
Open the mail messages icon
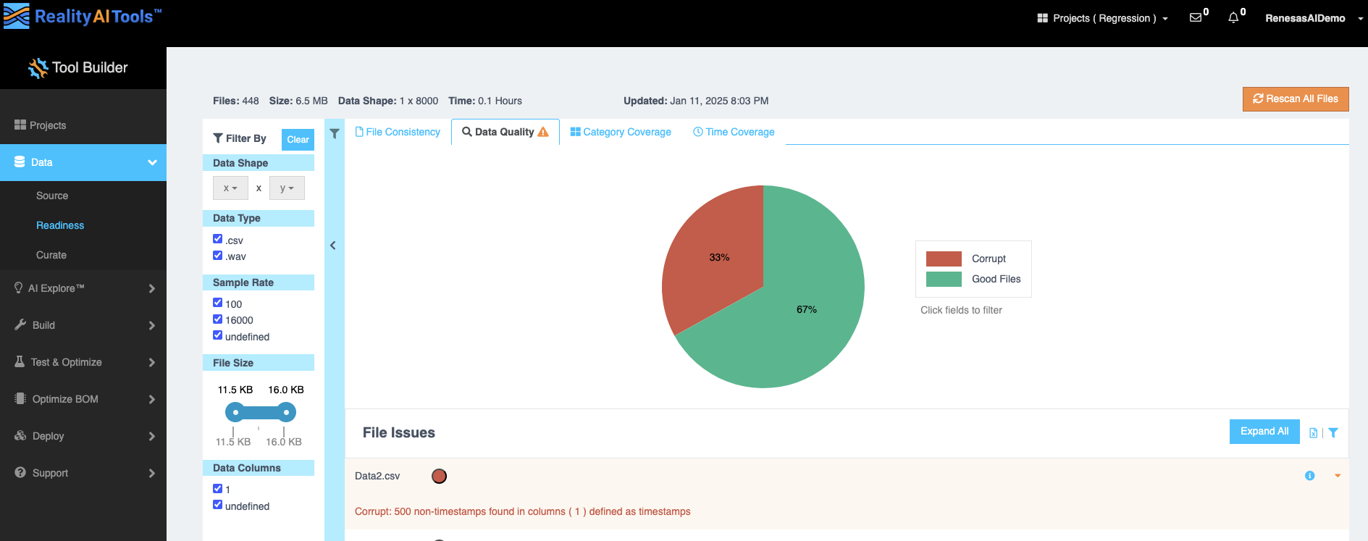pyautogui.click(x=1196, y=18)
